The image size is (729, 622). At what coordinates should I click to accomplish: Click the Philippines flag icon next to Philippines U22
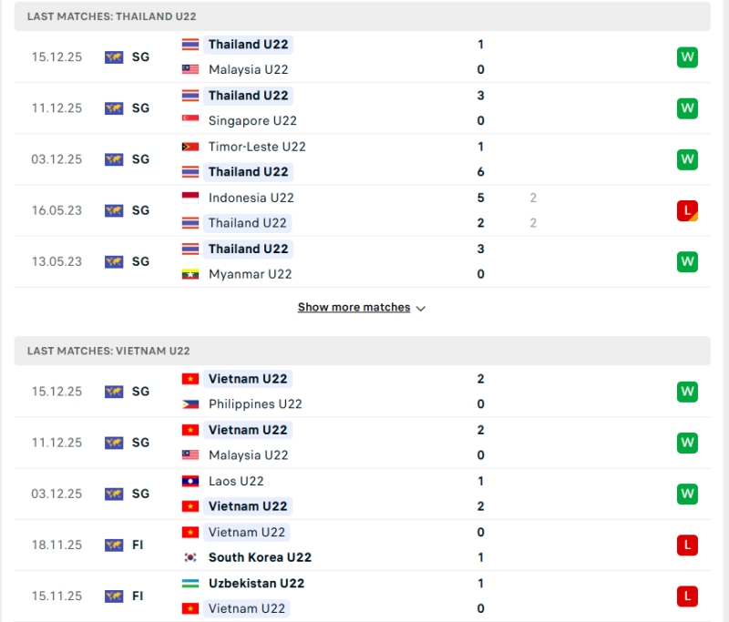point(190,404)
